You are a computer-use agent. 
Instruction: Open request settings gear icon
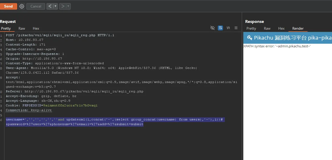22,6
